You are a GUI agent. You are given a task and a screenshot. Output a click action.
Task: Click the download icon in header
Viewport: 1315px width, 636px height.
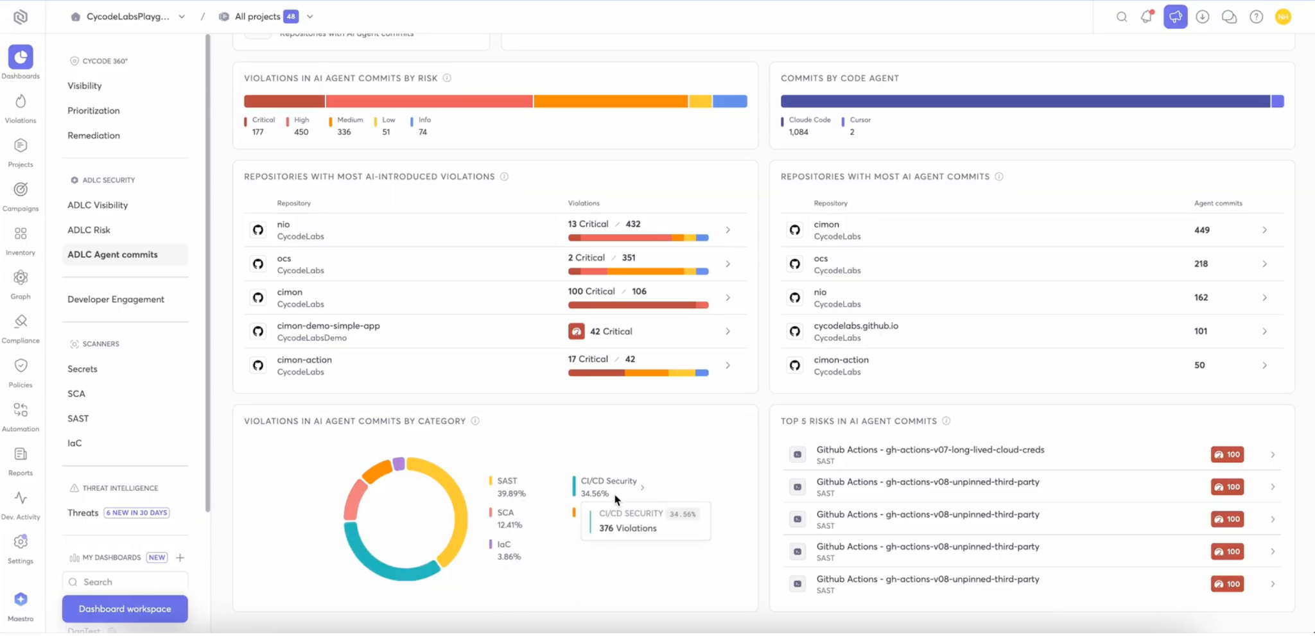1203,17
